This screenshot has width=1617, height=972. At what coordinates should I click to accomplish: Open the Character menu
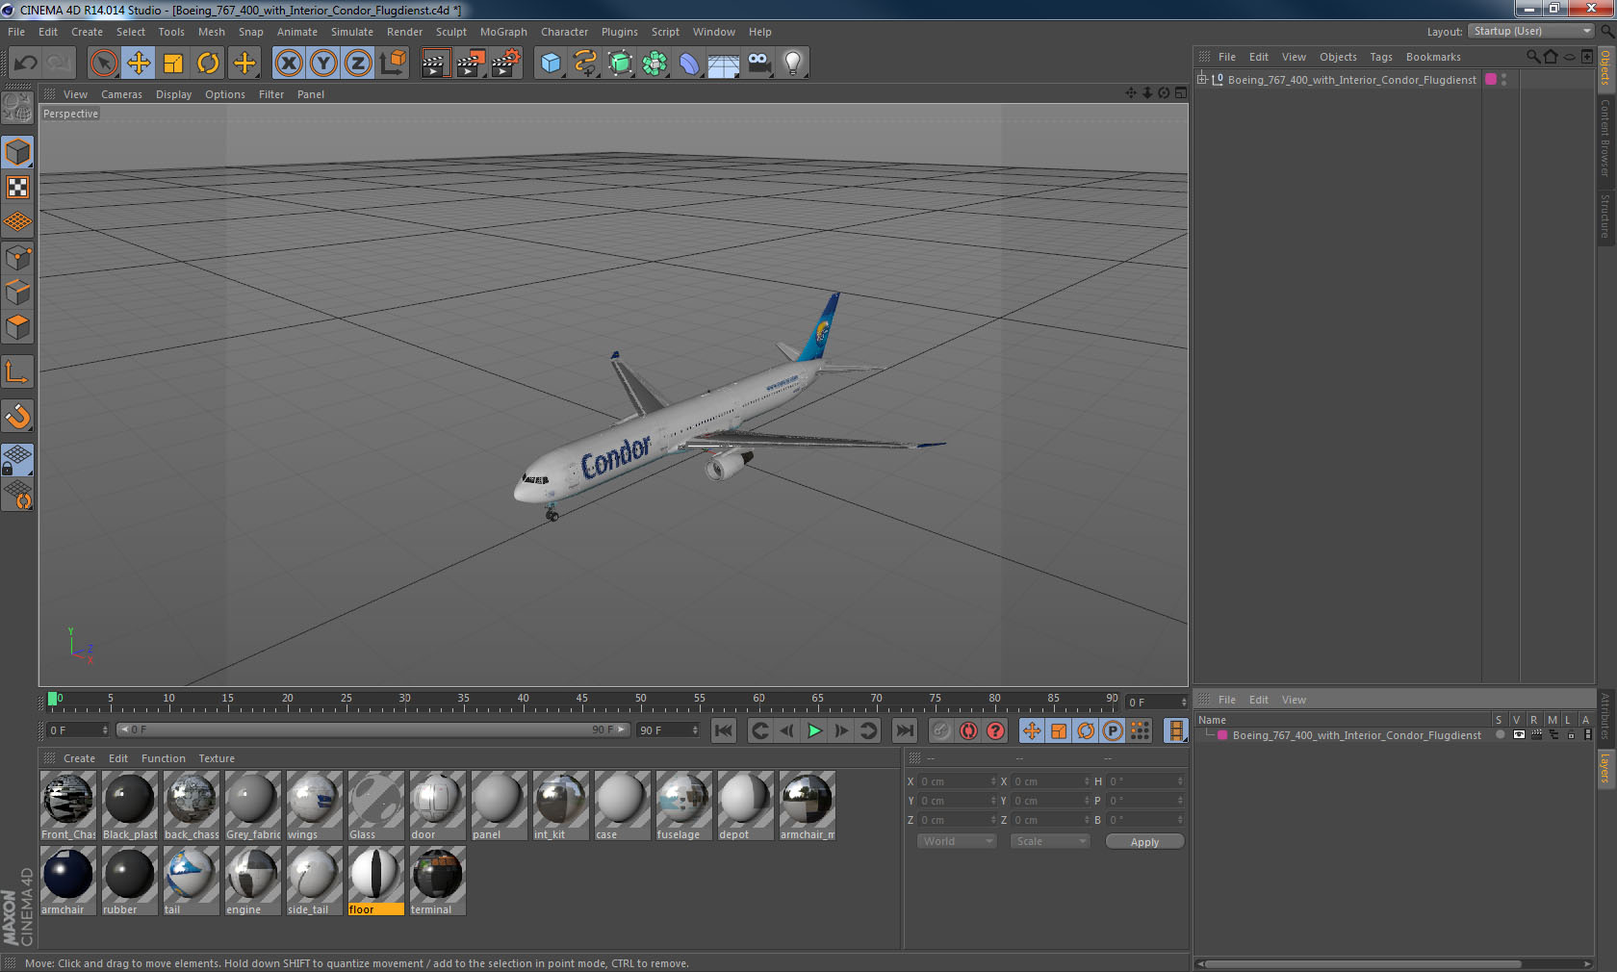click(x=564, y=32)
